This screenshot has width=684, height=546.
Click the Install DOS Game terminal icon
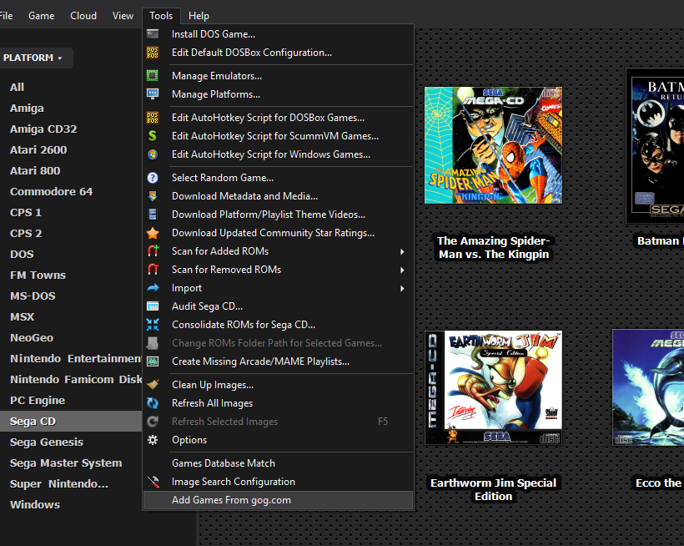pos(153,34)
